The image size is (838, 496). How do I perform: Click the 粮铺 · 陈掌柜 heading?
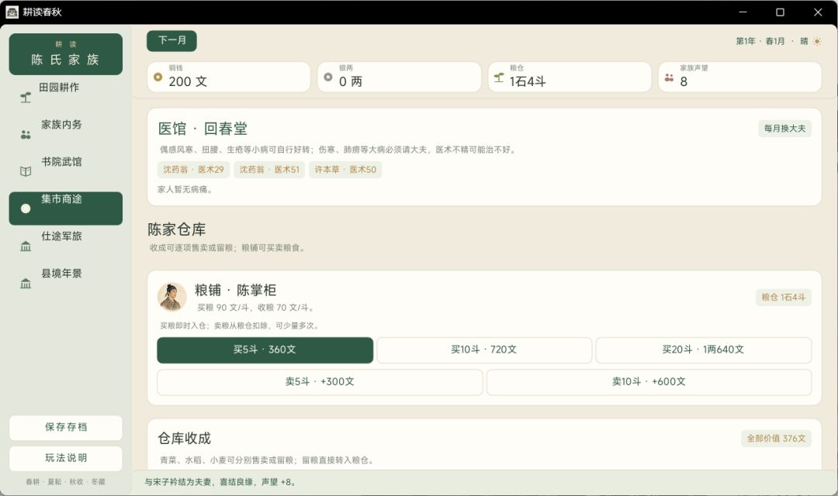point(235,290)
